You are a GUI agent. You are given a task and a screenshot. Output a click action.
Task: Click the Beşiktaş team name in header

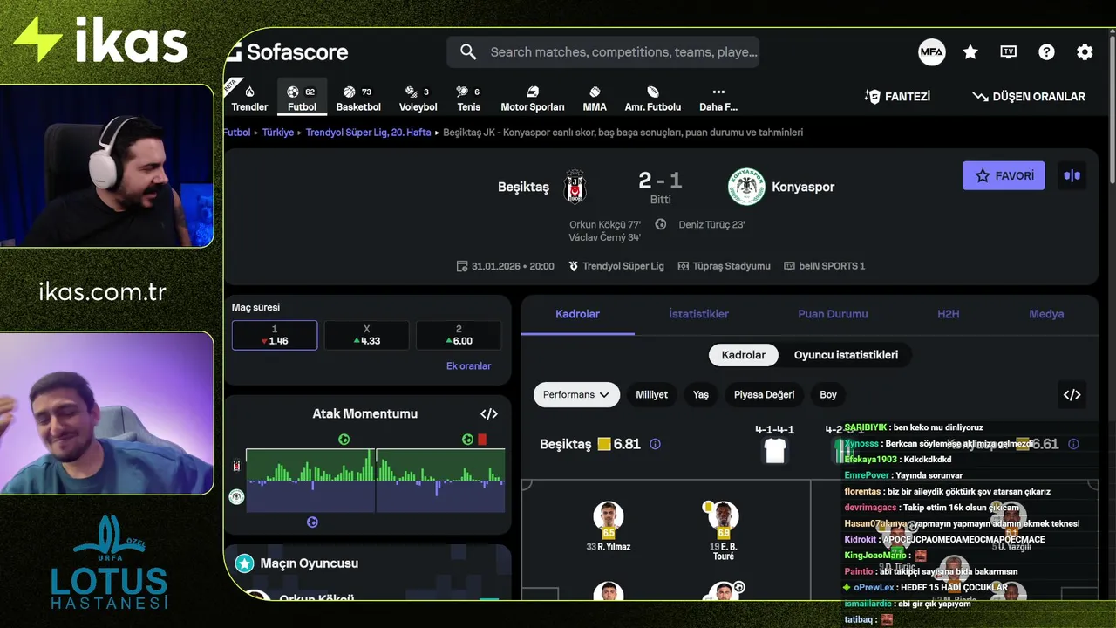(523, 187)
